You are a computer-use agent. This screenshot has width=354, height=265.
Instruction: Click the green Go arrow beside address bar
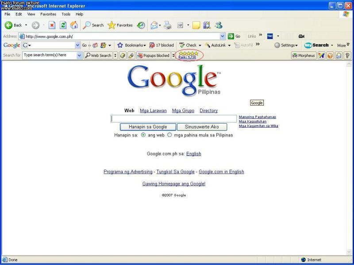(231, 36)
